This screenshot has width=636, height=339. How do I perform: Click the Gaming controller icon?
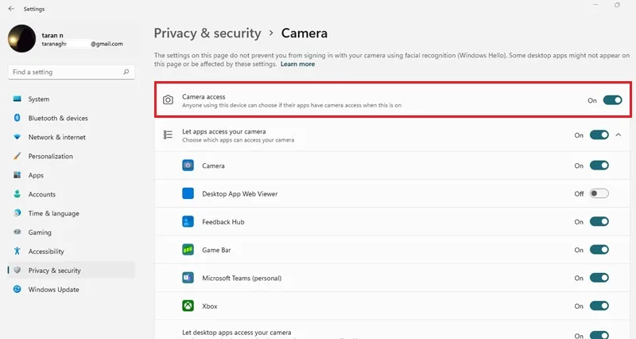[17, 232]
